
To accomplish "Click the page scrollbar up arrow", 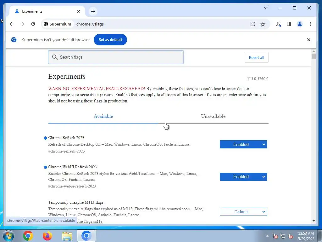I will point(314,51).
